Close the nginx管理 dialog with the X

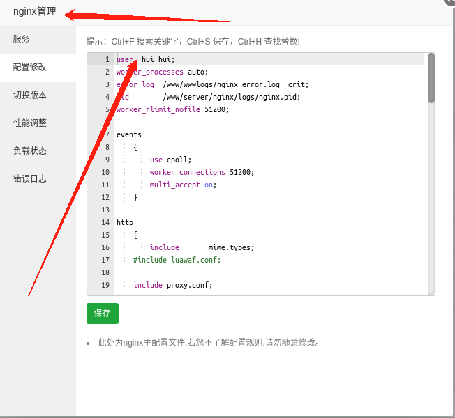(449, 1)
